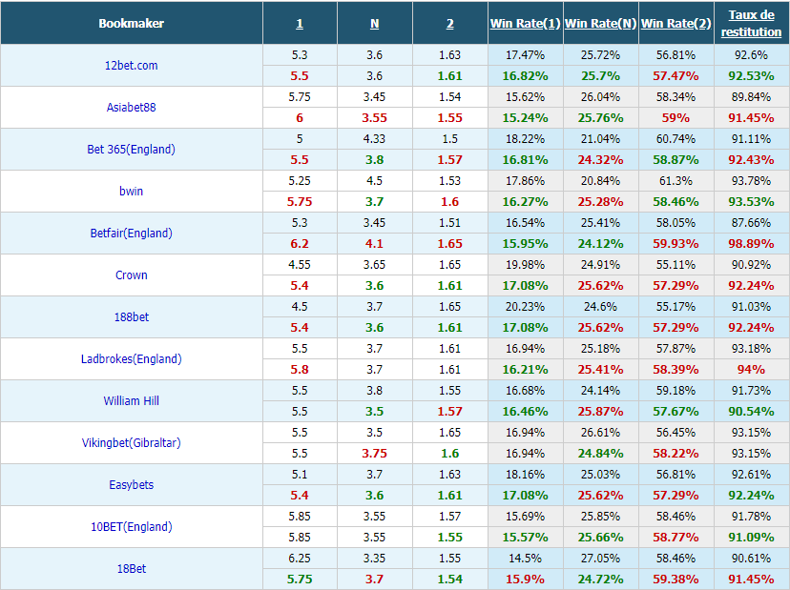Open the Bet 365(England) link
The image size is (790, 590).
coord(131,149)
